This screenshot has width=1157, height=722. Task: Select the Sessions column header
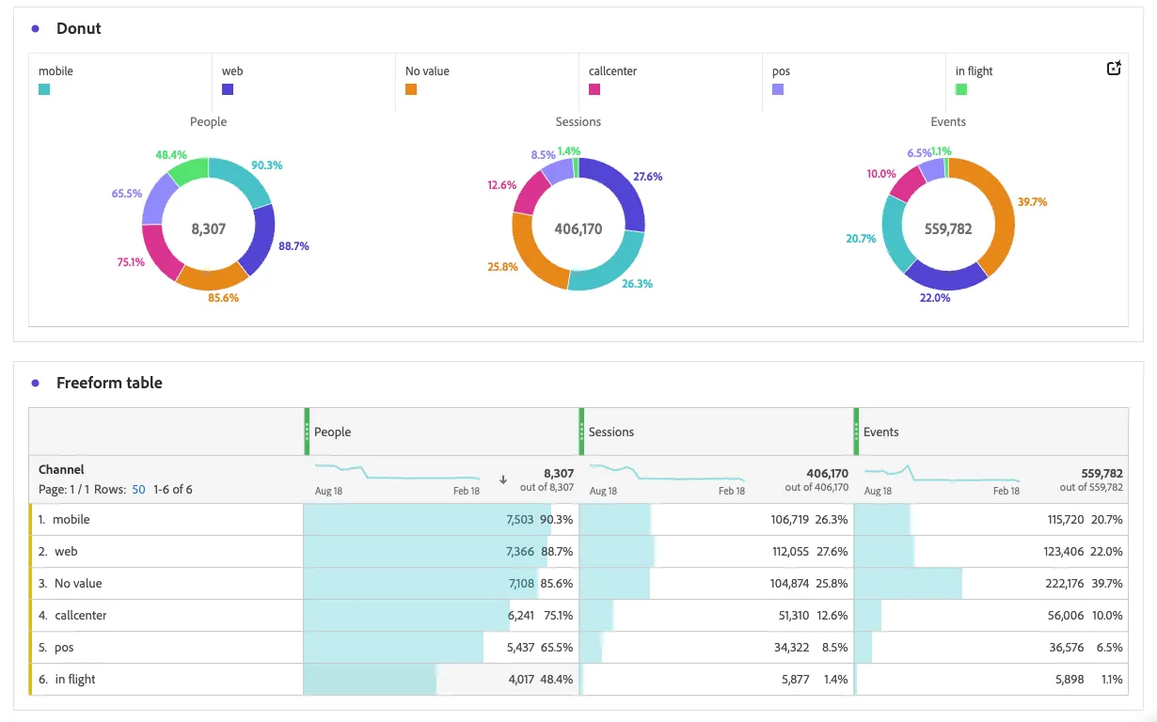click(715, 432)
